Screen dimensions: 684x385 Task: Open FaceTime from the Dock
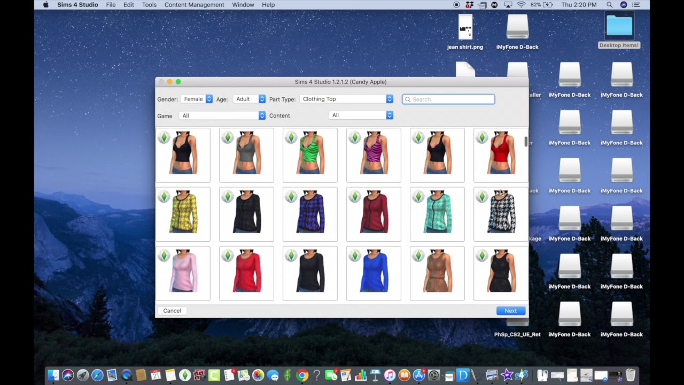[x=331, y=375]
